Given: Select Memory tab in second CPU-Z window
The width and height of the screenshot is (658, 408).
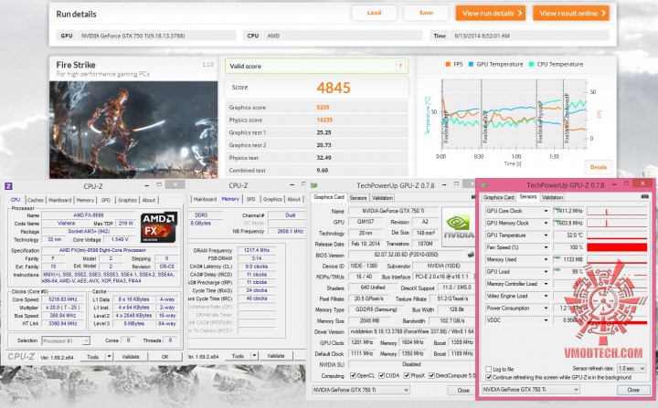Looking at the screenshot, I should (230, 199).
